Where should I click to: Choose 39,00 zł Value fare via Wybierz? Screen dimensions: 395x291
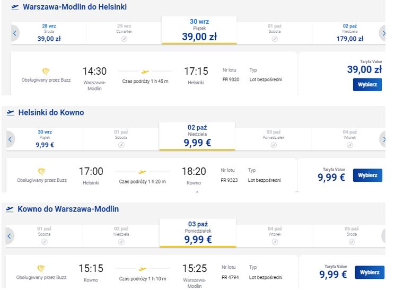point(367,85)
